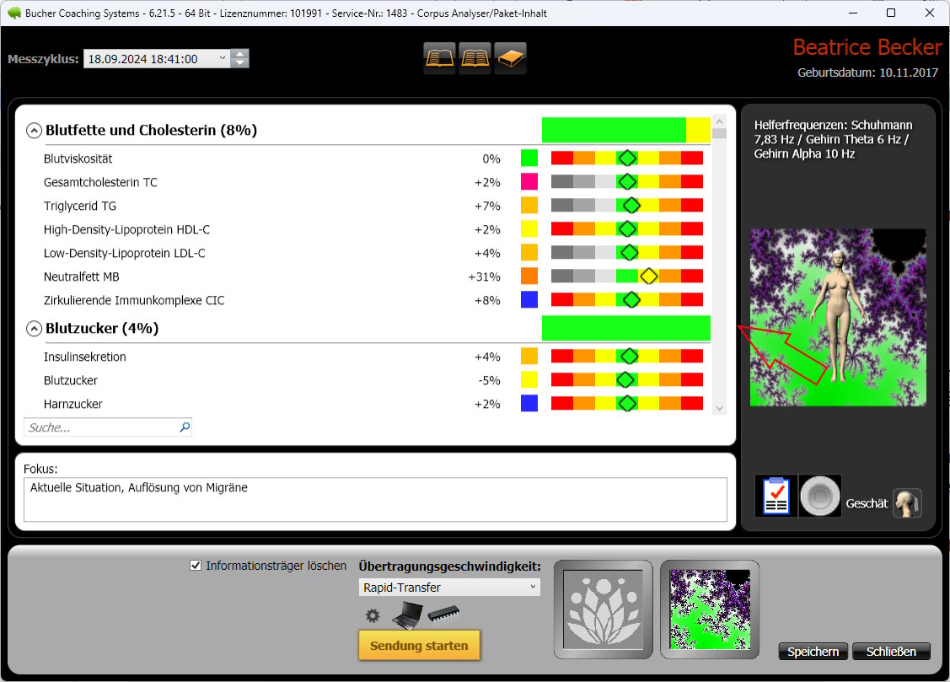The width and height of the screenshot is (950, 682).
Task: Click the Sendung starten button
Action: pyautogui.click(x=419, y=646)
